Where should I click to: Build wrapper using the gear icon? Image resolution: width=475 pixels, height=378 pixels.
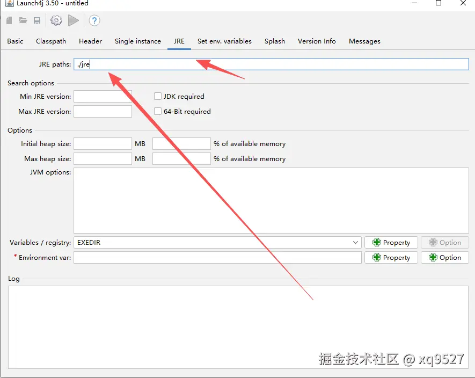pyautogui.click(x=56, y=20)
